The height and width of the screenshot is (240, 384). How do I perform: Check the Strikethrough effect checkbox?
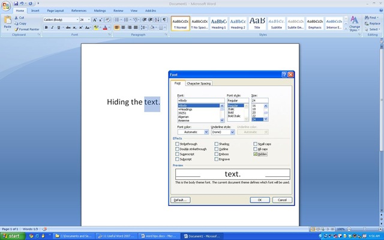click(177, 144)
